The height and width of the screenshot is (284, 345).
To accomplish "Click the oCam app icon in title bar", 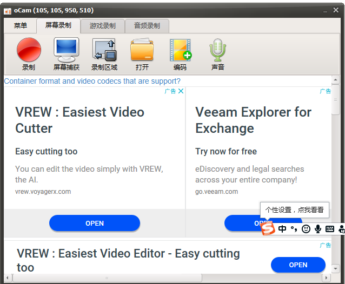I will click(x=8, y=11).
